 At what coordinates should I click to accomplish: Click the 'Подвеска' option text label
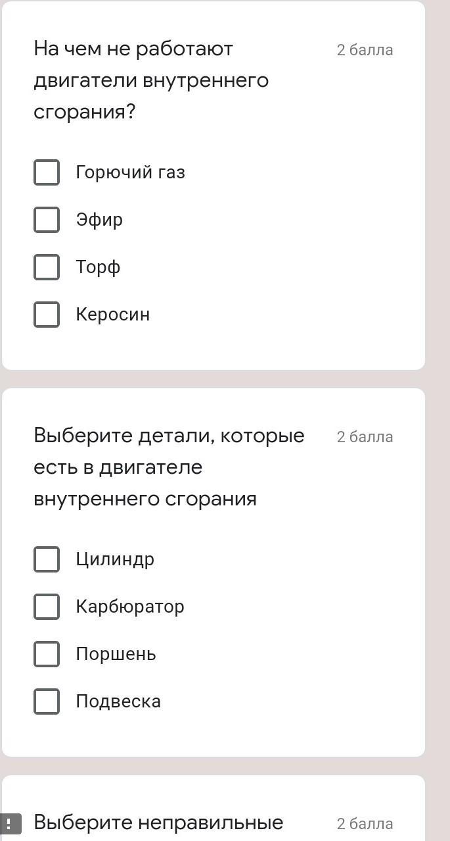pyautogui.click(x=118, y=701)
